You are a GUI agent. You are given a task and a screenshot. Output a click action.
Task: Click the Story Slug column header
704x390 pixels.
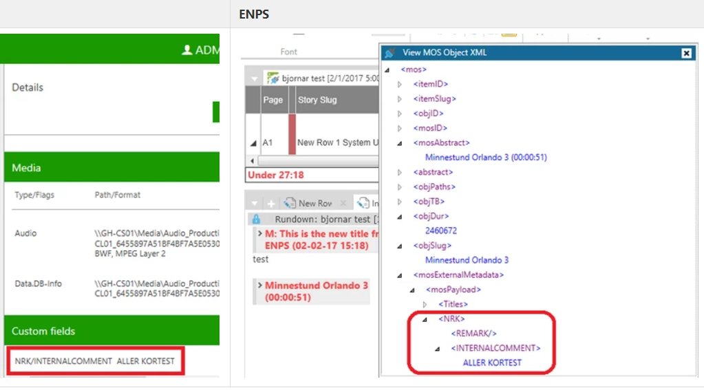[x=317, y=100]
